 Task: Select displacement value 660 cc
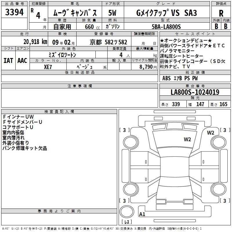pyautogui.click(x=92, y=27)
